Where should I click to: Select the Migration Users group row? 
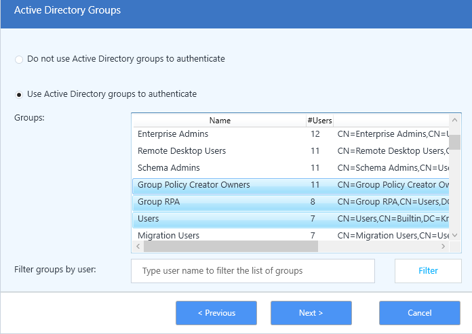168,235
